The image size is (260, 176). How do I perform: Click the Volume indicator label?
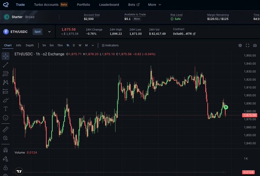[19, 153]
